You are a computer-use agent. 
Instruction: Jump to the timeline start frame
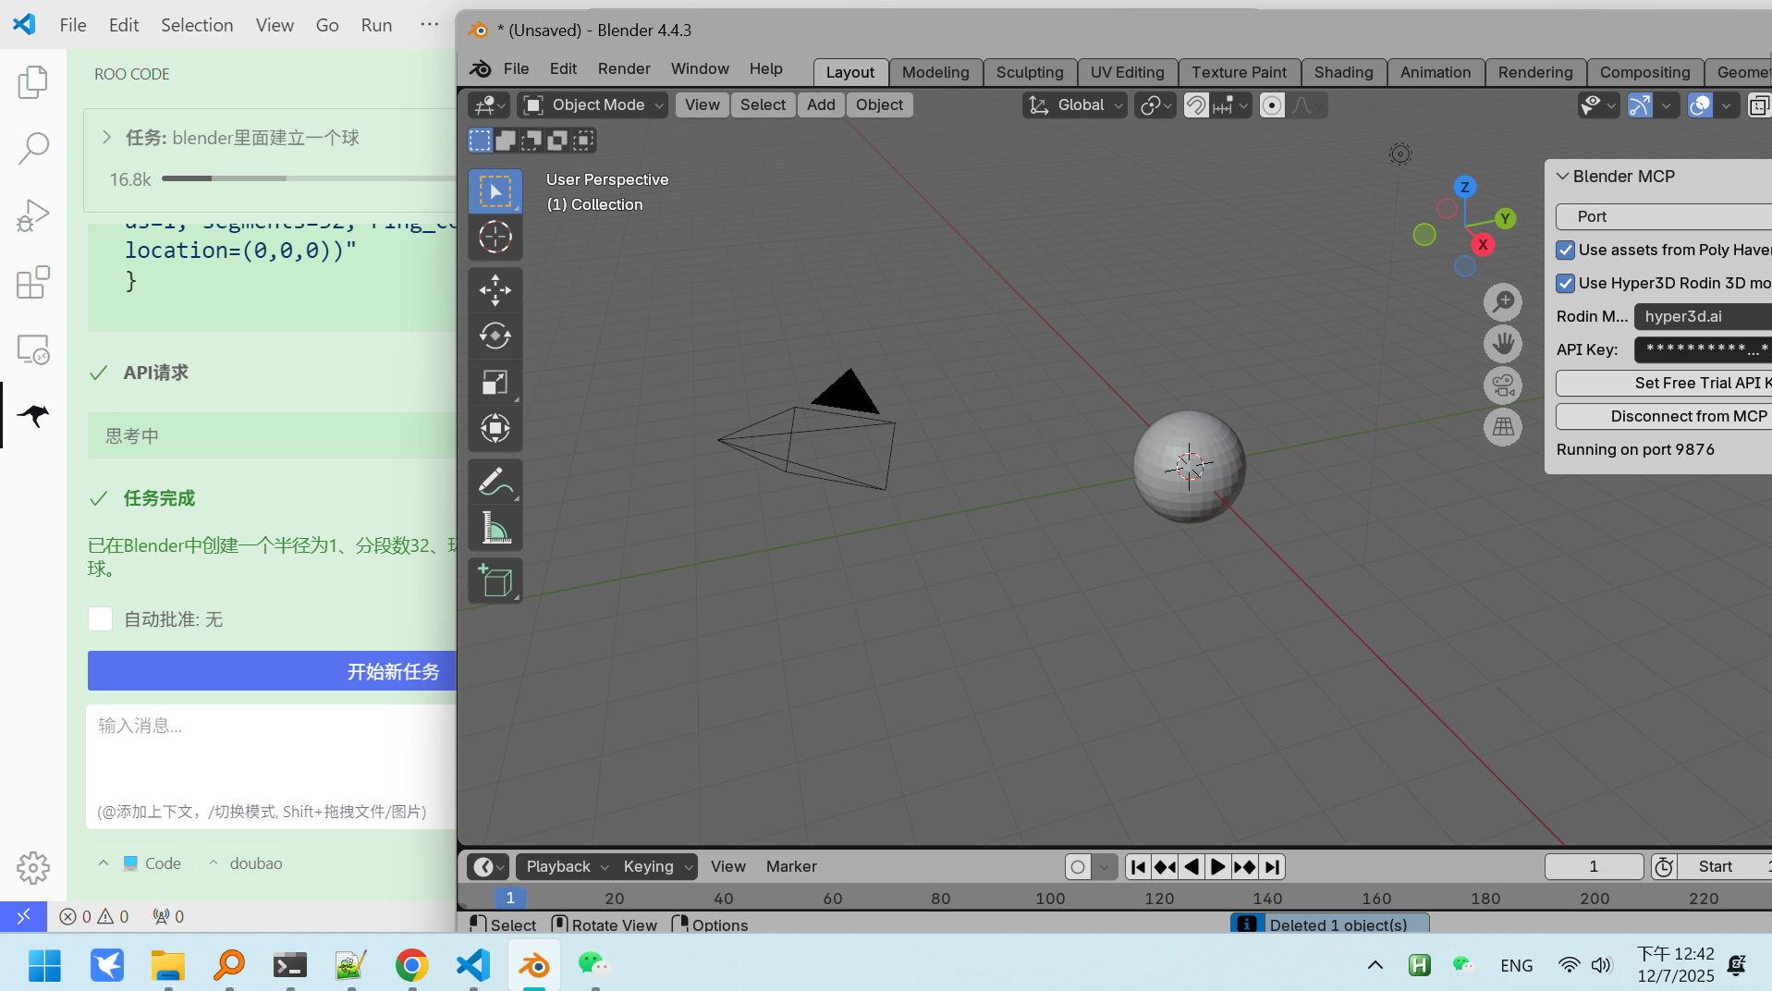(x=1138, y=867)
